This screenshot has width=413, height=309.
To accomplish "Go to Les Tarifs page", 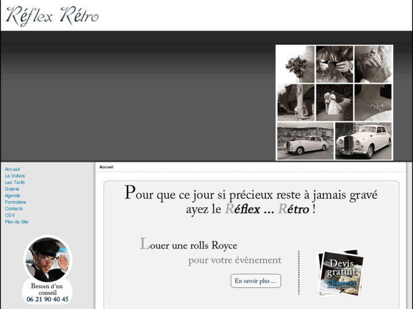I will point(15,182).
